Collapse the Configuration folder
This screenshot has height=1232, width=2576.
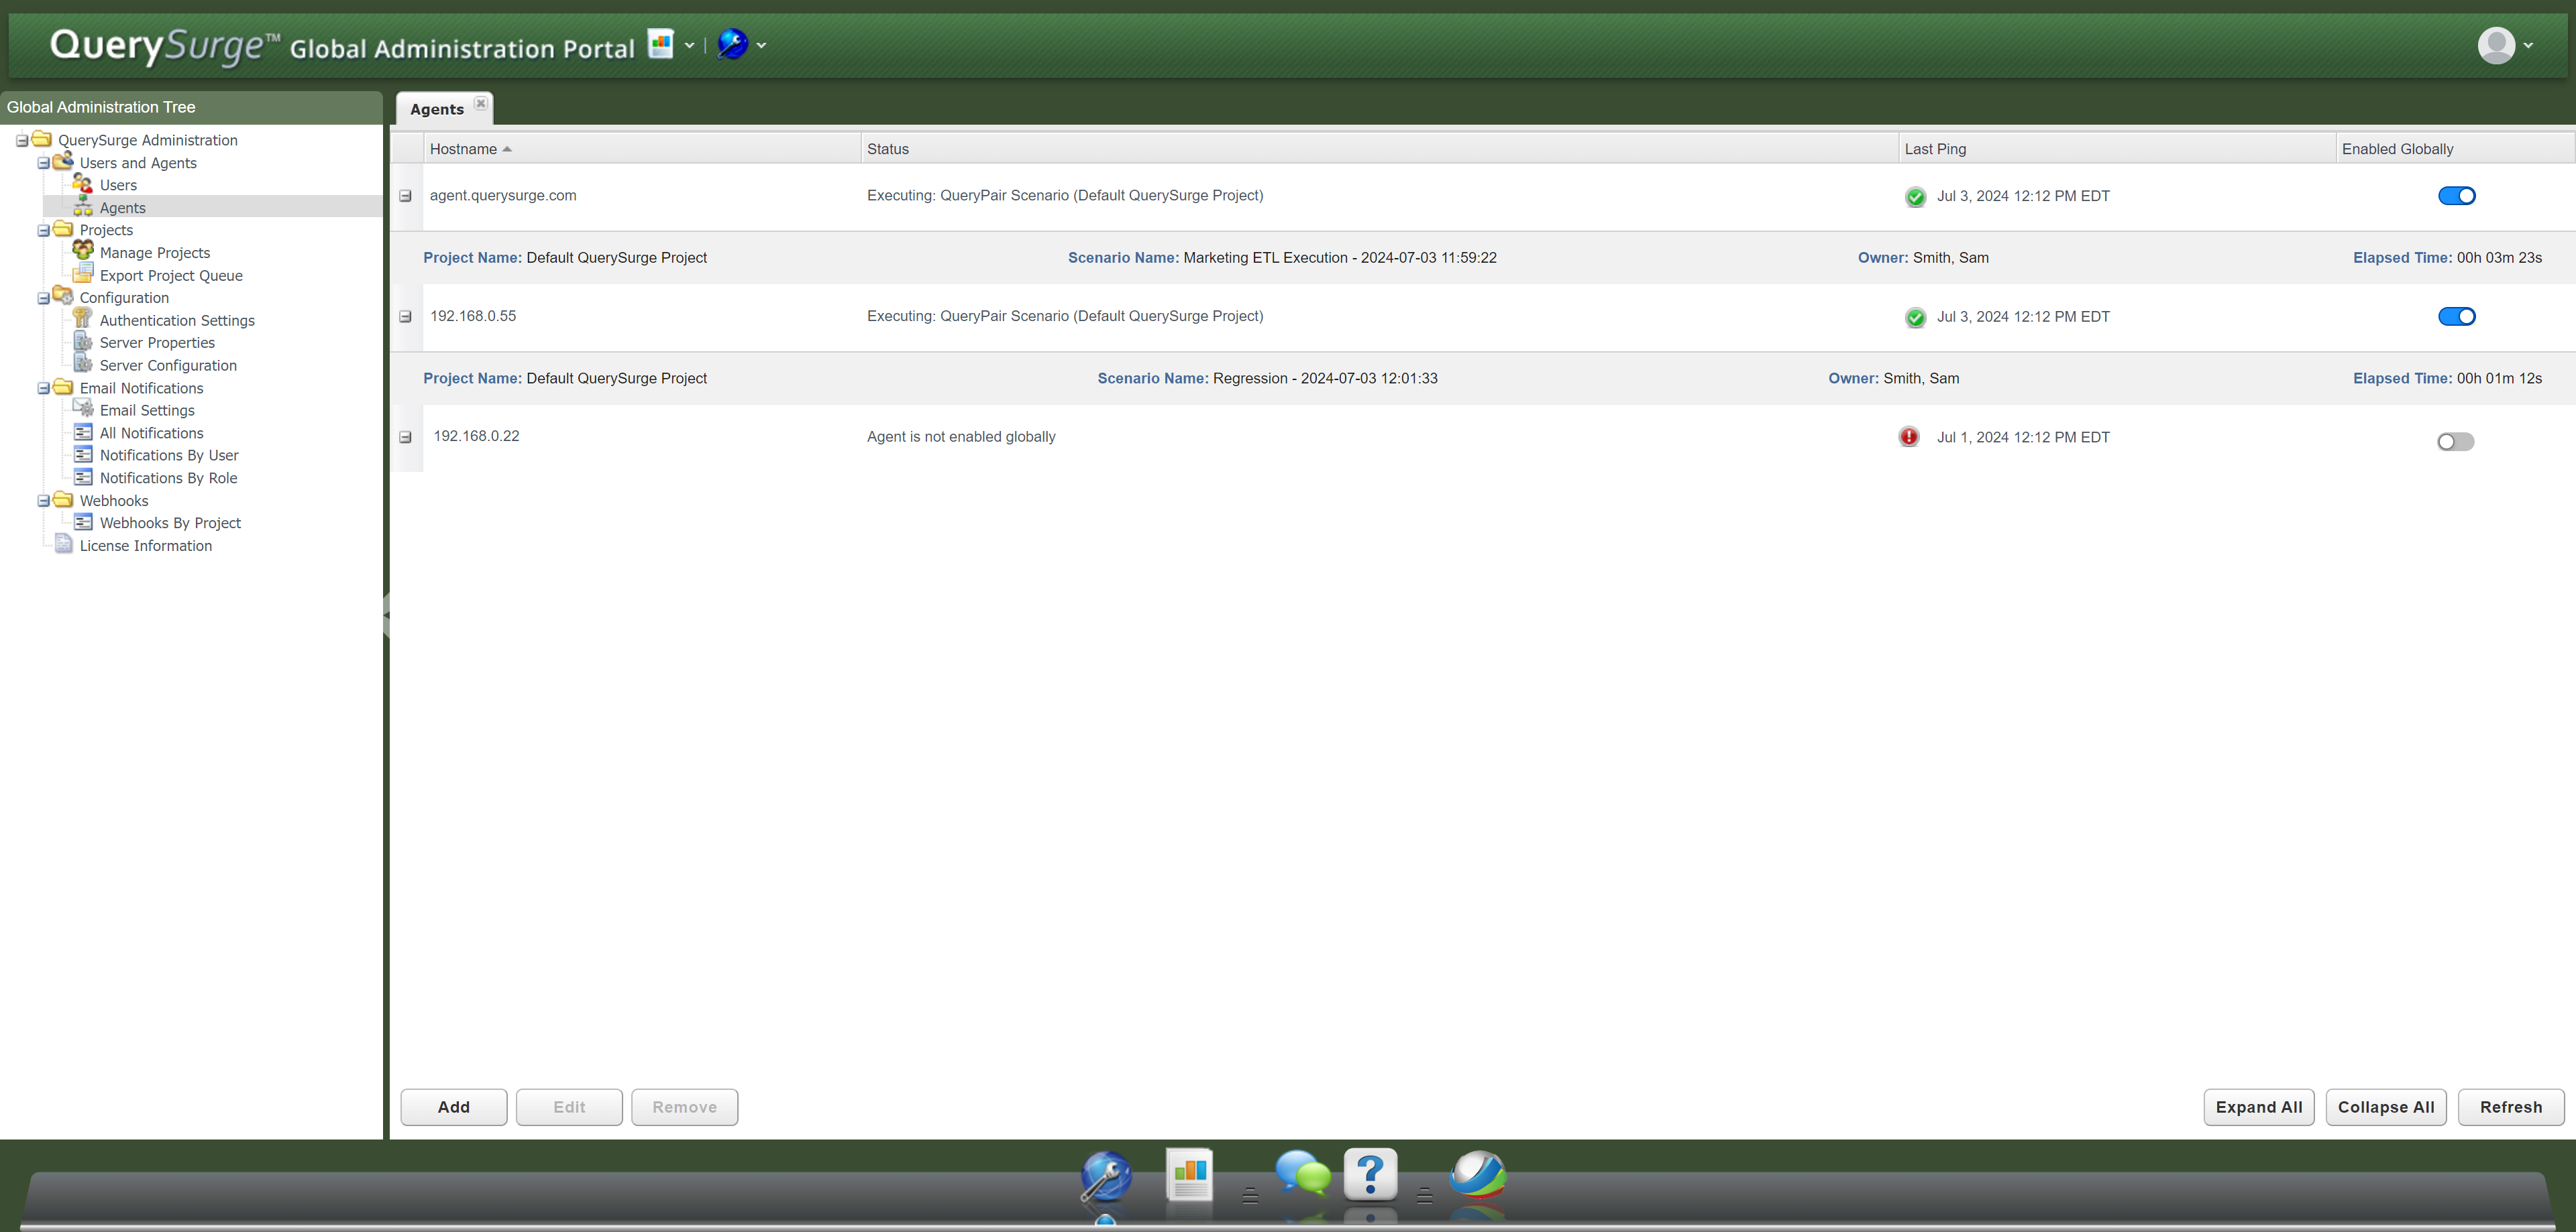[x=43, y=298]
